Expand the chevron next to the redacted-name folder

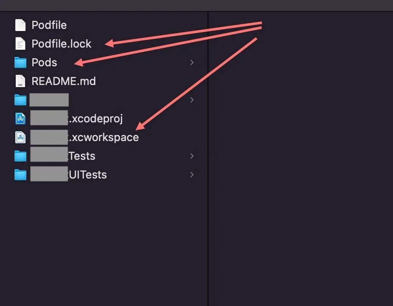click(192, 100)
